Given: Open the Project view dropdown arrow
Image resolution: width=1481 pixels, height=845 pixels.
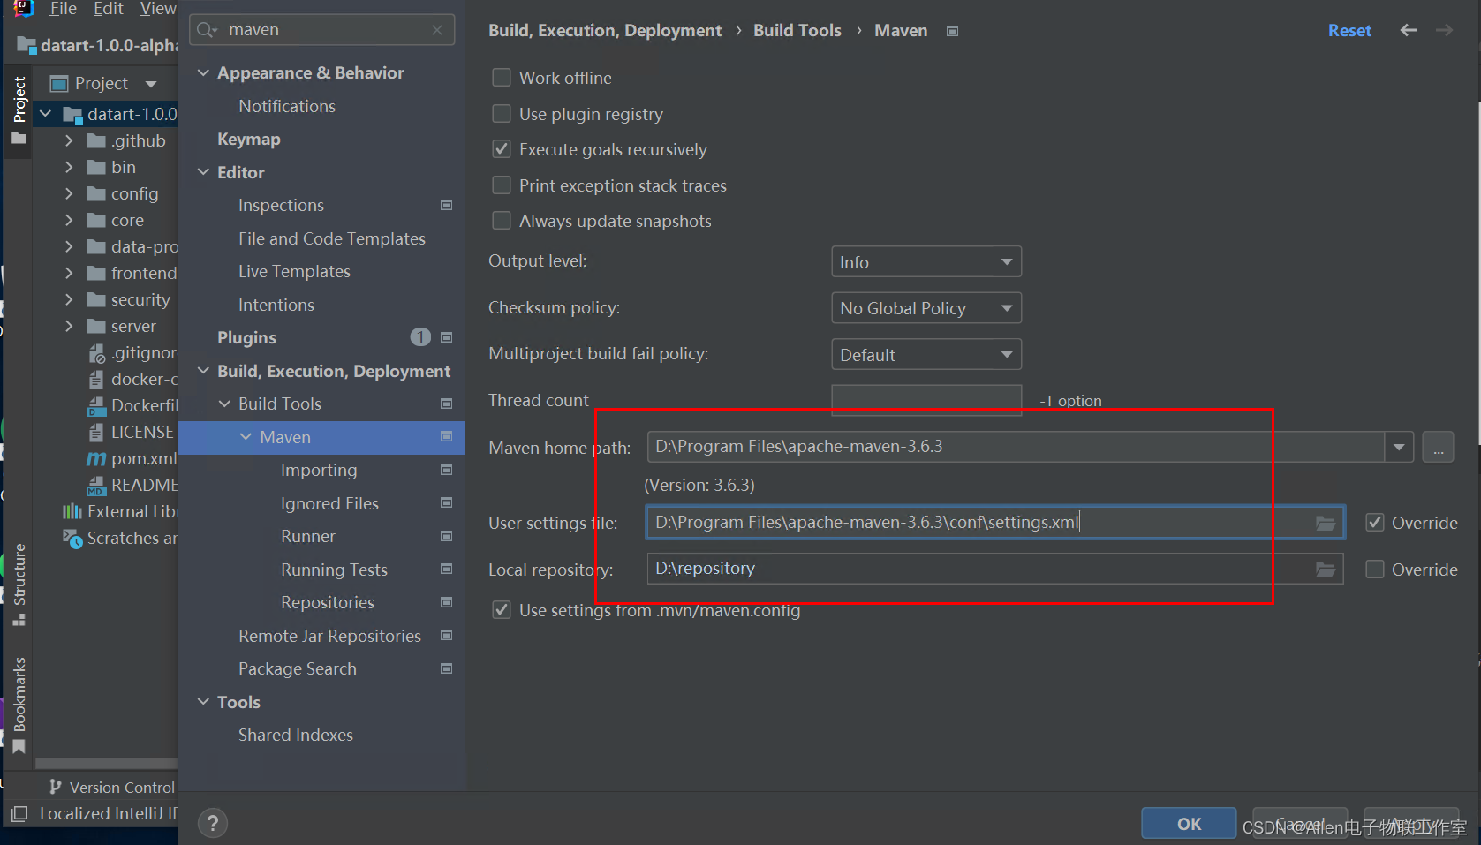Looking at the screenshot, I should 151,84.
